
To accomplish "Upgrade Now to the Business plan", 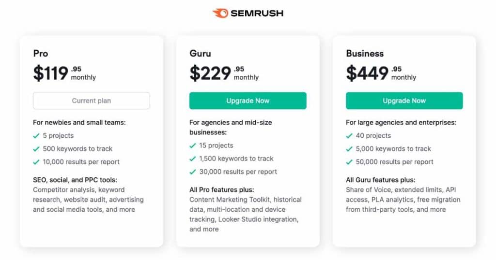I will (x=404, y=101).
